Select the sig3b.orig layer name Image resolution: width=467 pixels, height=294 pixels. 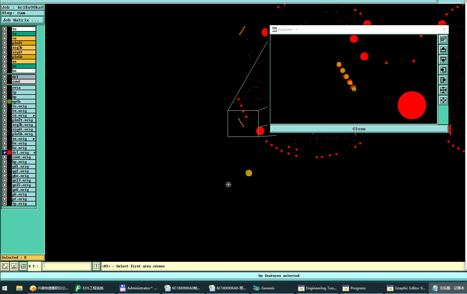click(24, 125)
